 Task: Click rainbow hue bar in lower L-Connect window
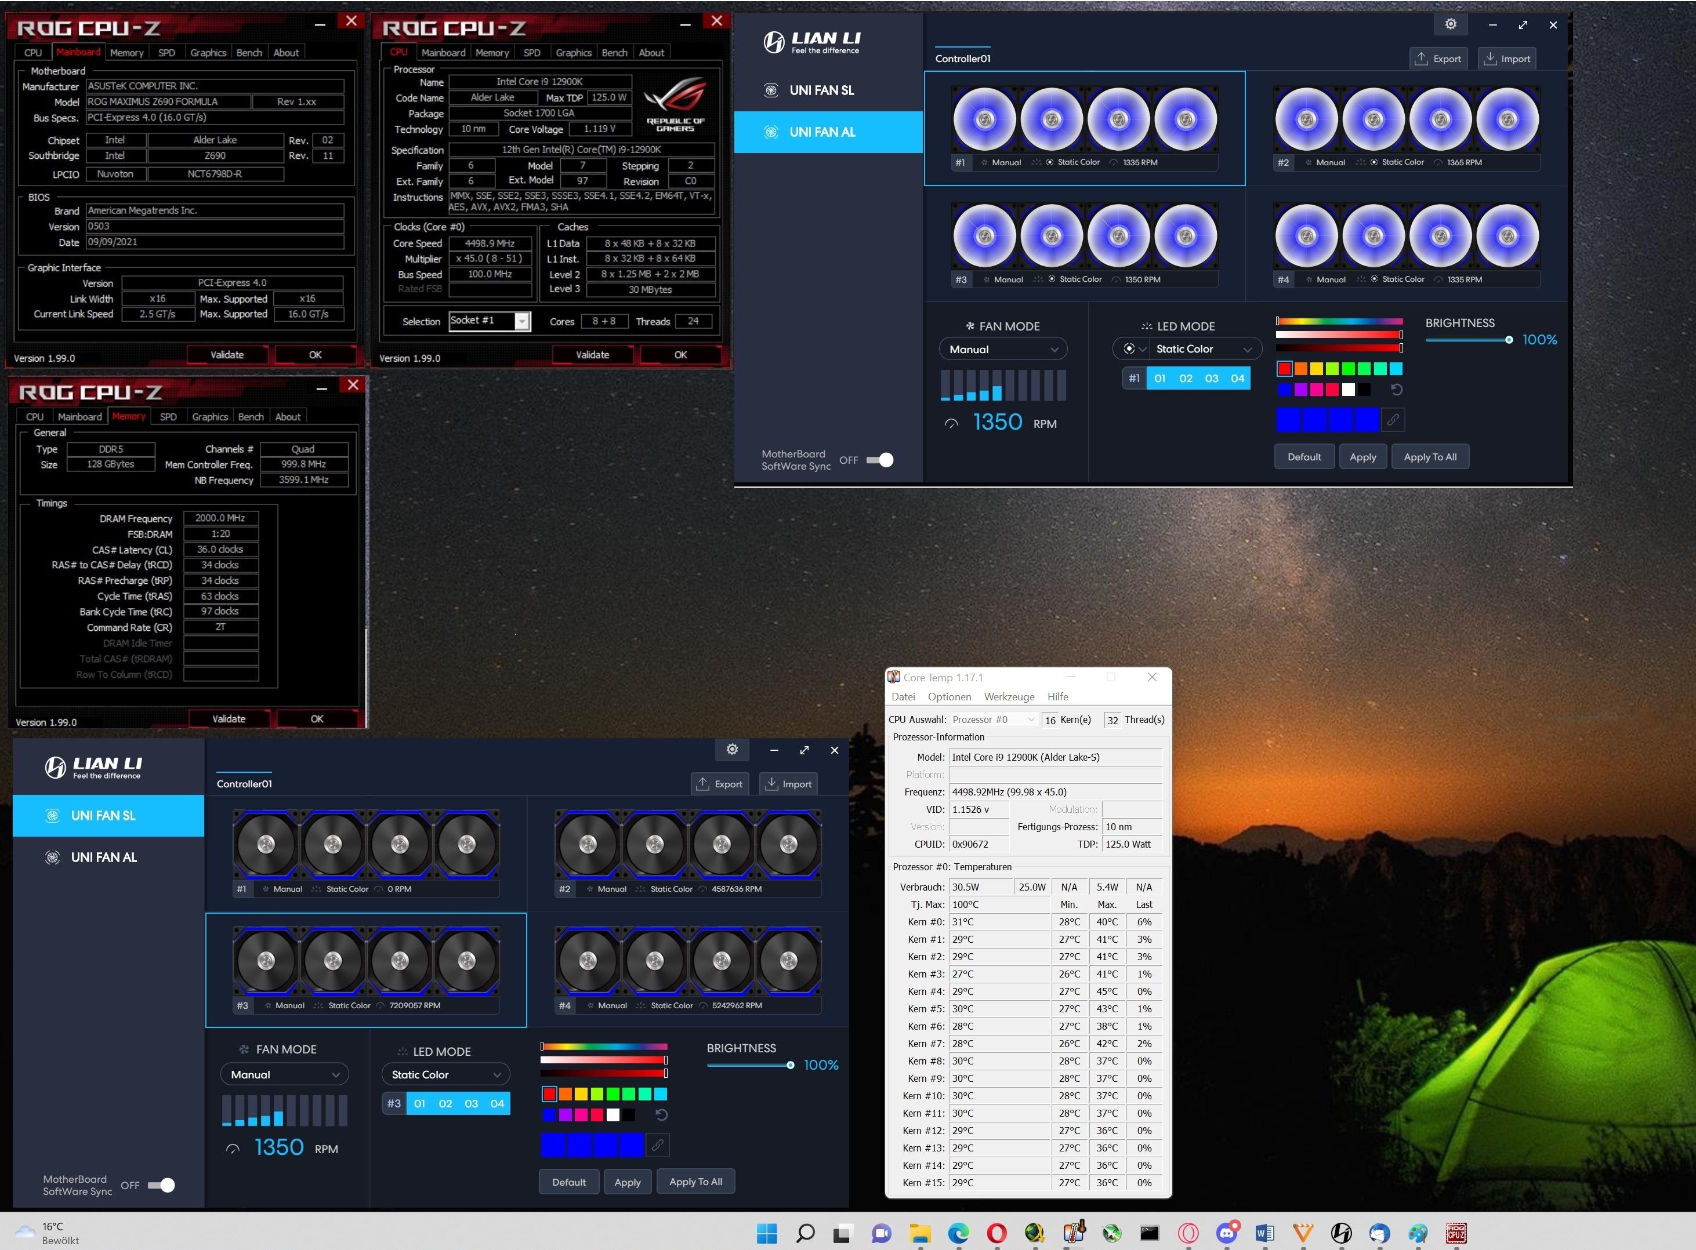tap(604, 1047)
